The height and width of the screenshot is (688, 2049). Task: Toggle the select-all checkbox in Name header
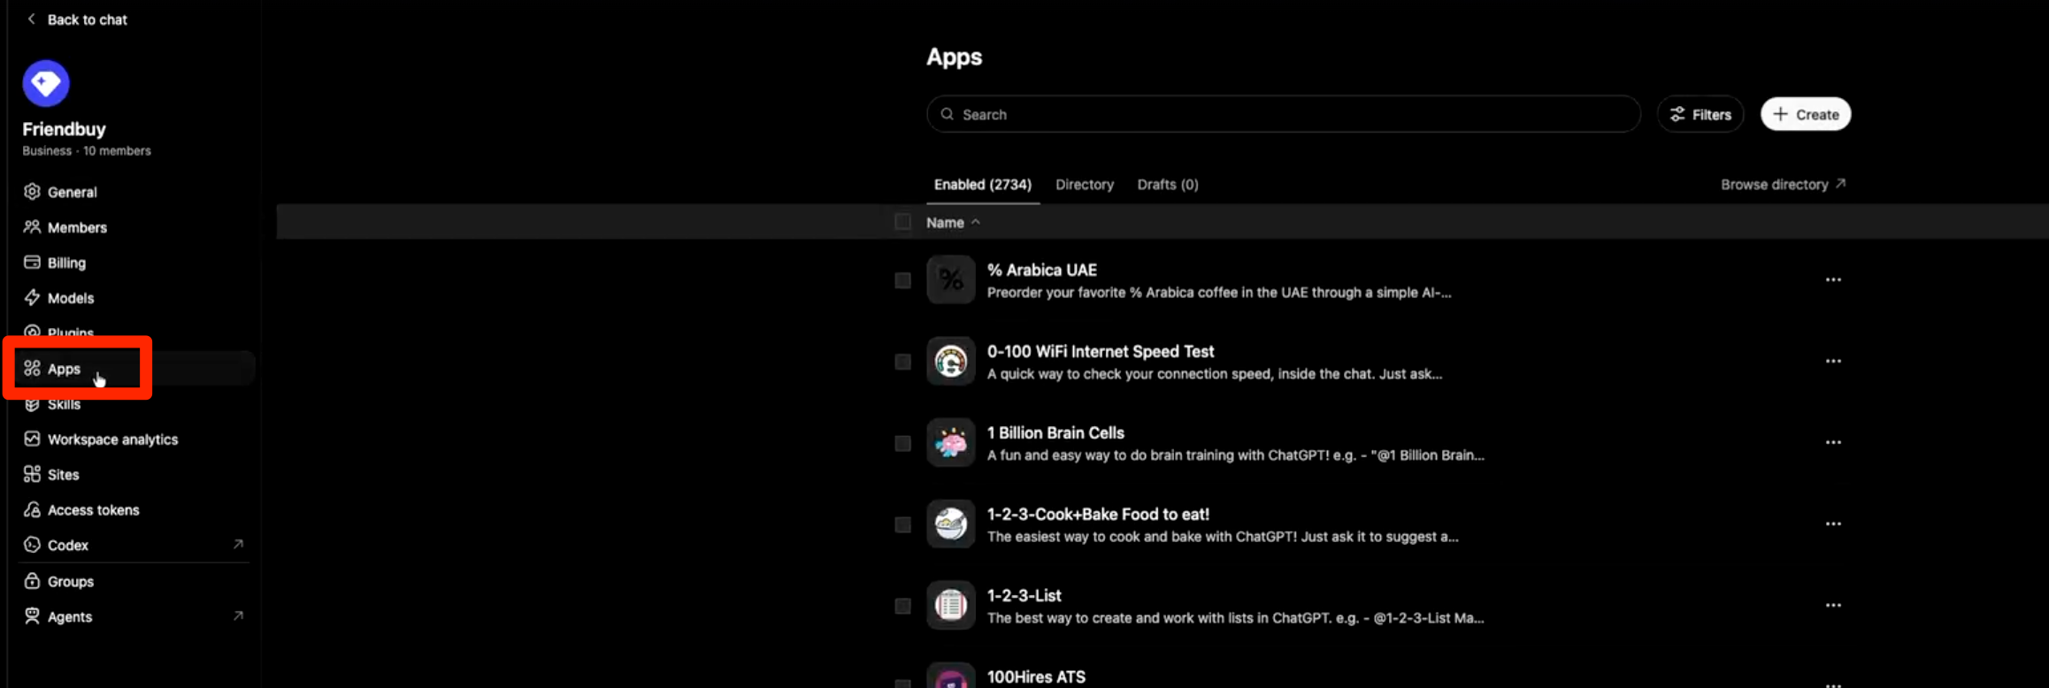coord(902,222)
